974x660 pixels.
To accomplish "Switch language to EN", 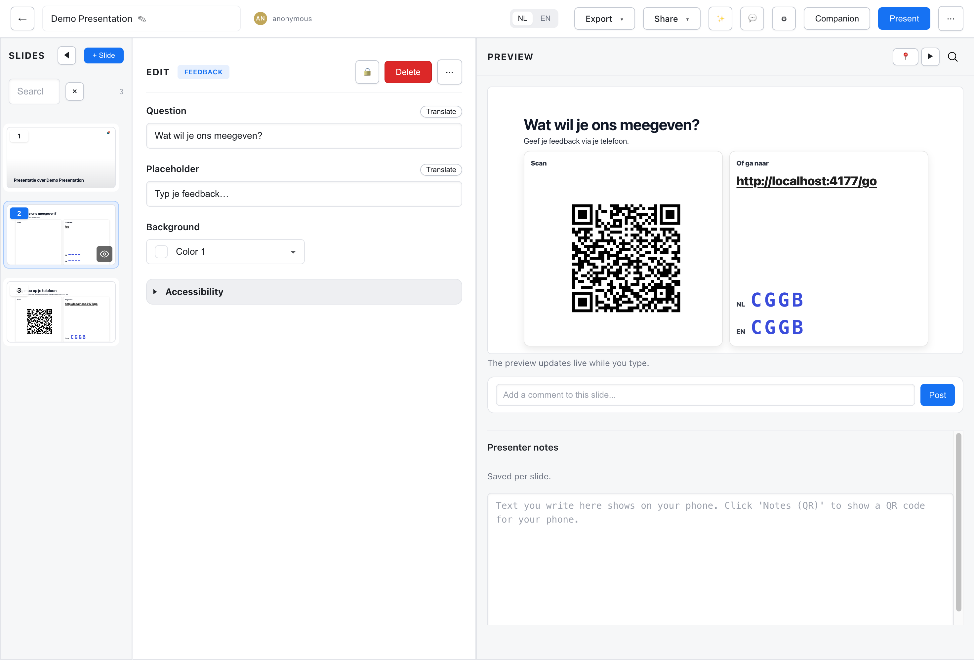I will point(545,18).
